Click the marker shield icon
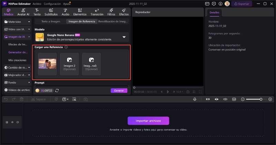The image size is (276, 145). pyautogui.click(x=56, y=99)
